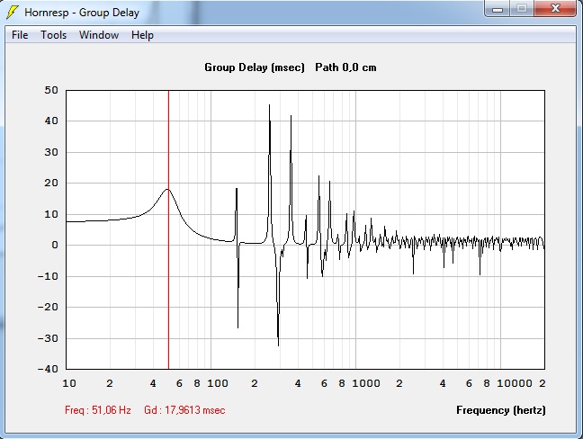Screen dimensions: 583x439
Task: Close the Hornresp Group Delay window
Action: (x=555, y=9)
